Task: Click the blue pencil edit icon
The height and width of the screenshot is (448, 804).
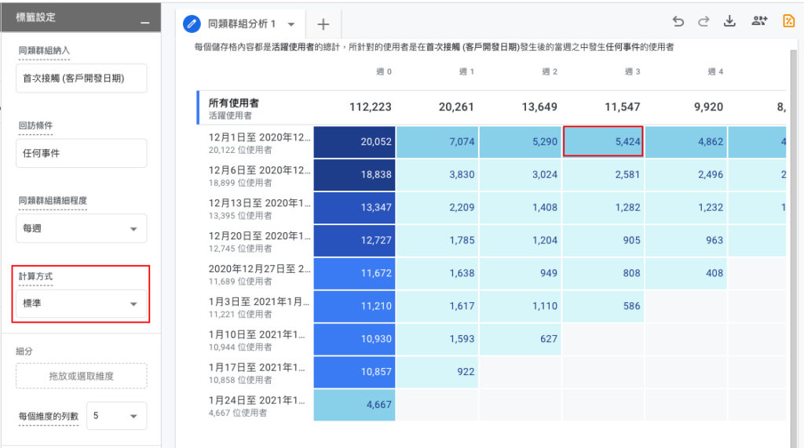Action: tap(192, 24)
